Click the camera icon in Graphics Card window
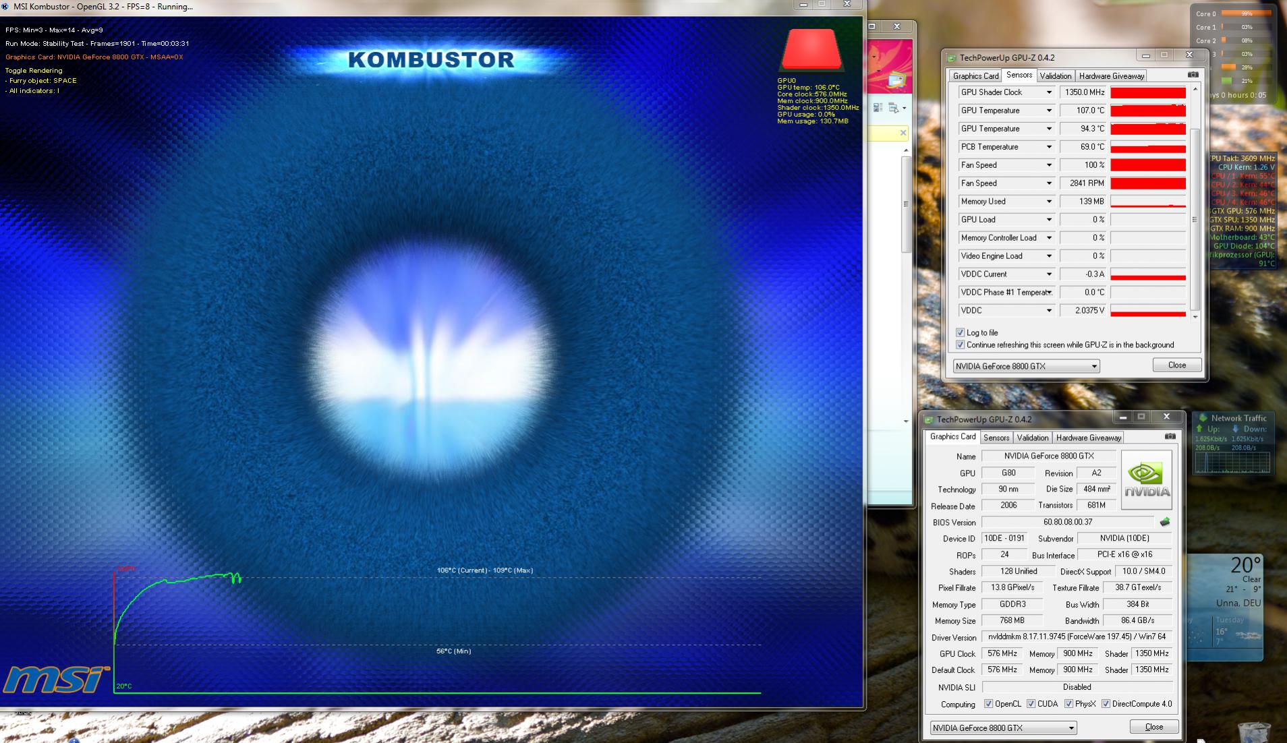Viewport: 1287px width, 743px height. pyautogui.click(x=1170, y=437)
